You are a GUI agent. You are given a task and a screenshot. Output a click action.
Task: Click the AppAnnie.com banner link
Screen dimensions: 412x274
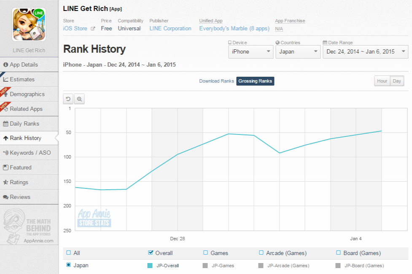point(38,241)
